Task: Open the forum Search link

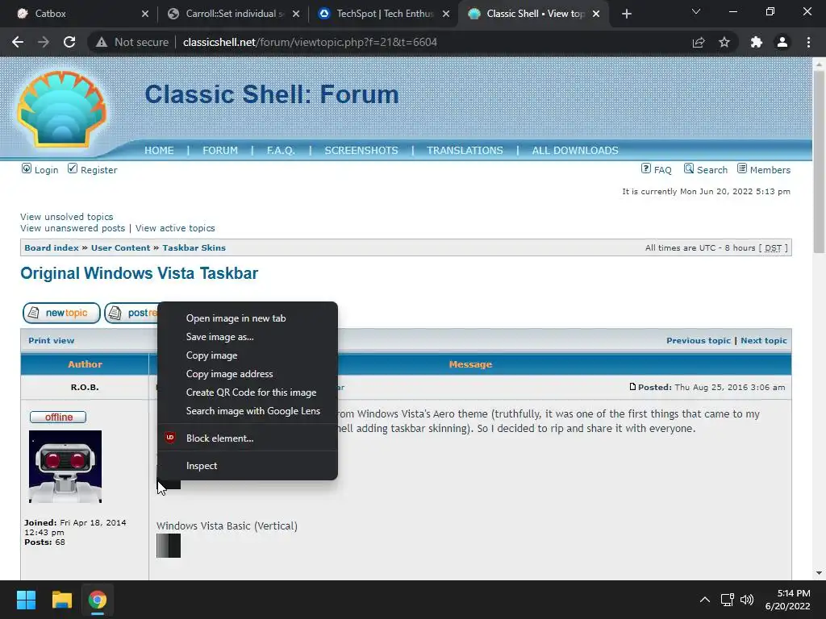Action: 706,169
